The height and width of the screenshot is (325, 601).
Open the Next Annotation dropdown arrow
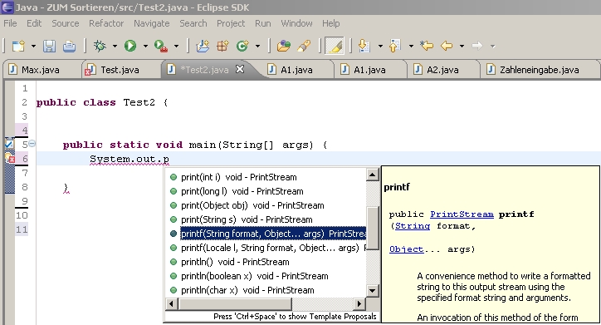[x=380, y=47]
